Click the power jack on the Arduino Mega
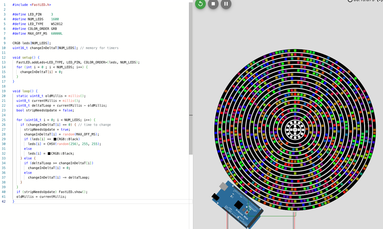The width and height of the screenshot is (383, 229). [216, 197]
